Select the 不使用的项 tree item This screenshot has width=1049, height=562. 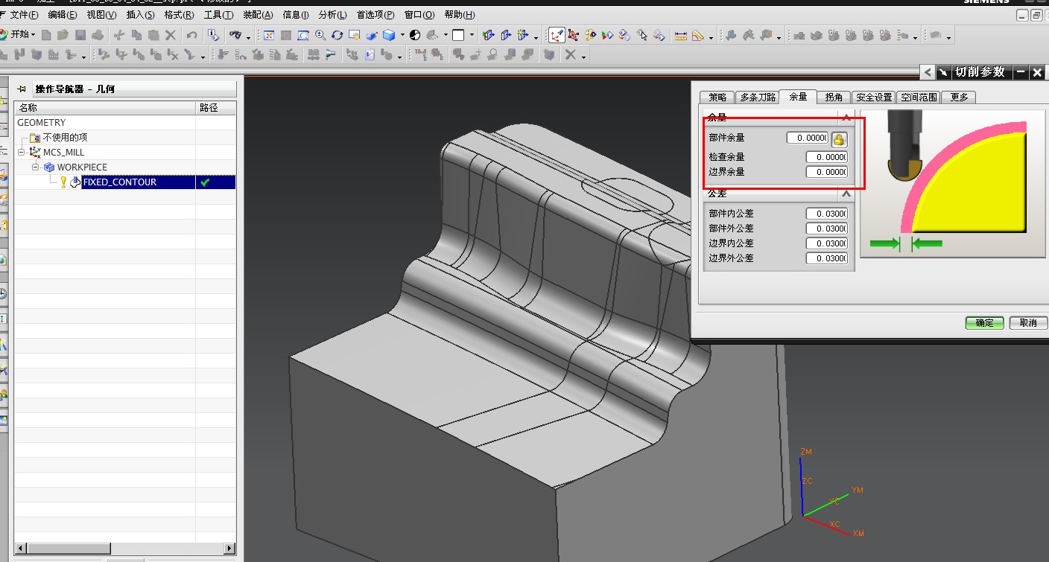click(x=65, y=137)
